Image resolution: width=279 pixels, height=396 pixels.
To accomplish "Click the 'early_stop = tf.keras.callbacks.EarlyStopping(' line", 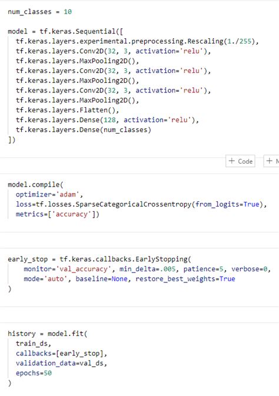I will (99, 259).
